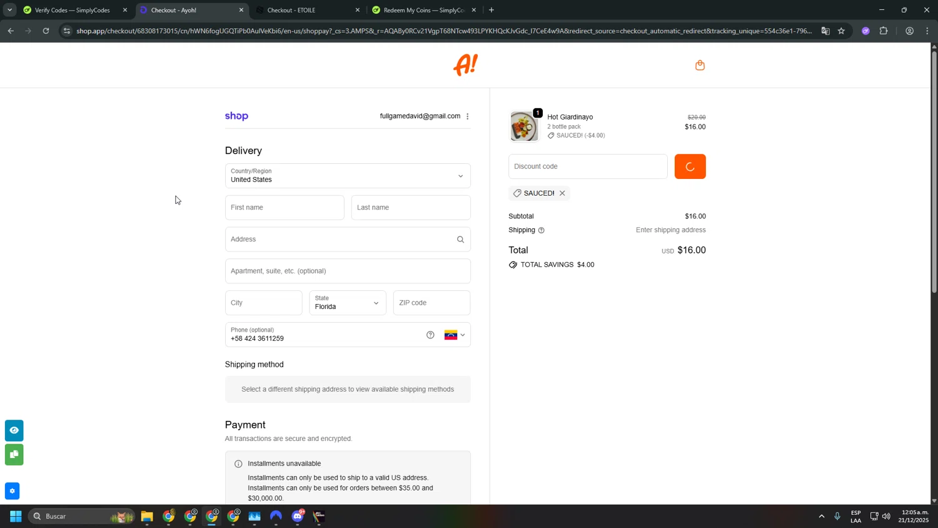Click the blue settings gear extension icon

[12, 491]
